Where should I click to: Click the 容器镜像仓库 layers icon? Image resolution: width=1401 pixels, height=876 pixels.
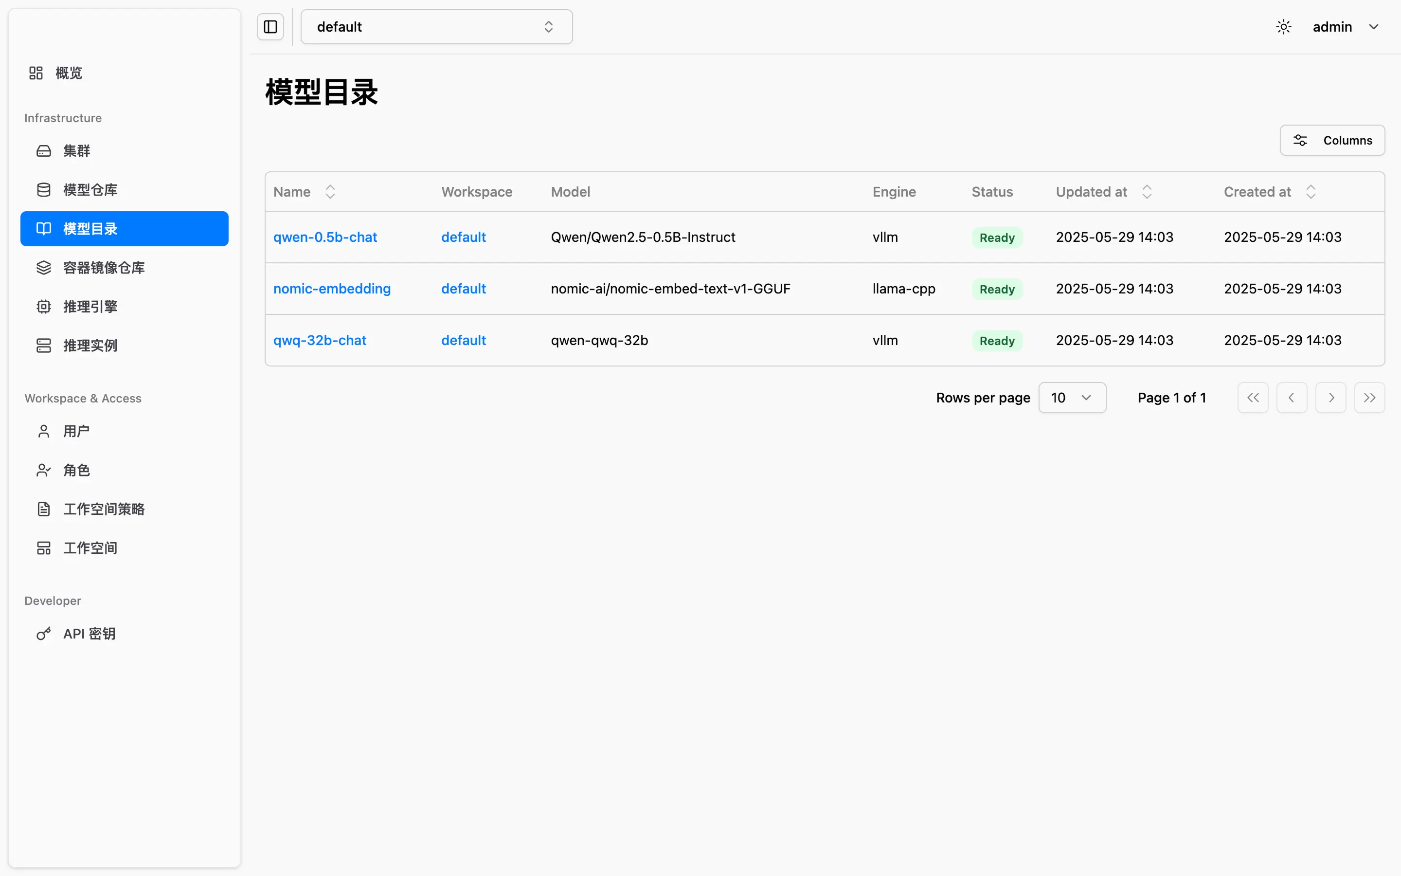tap(44, 268)
